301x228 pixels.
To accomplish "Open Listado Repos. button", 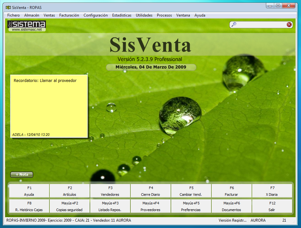I will pyautogui.click(x=110, y=206).
